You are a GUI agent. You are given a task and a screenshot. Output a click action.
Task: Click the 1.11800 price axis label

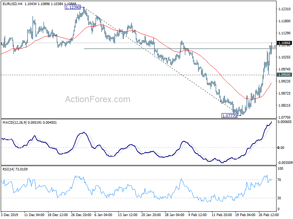coord(285,21)
